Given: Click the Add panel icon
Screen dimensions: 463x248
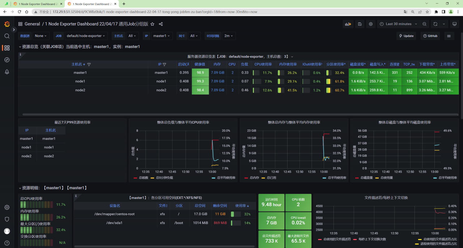Looking at the screenshot, I should [x=348, y=24].
